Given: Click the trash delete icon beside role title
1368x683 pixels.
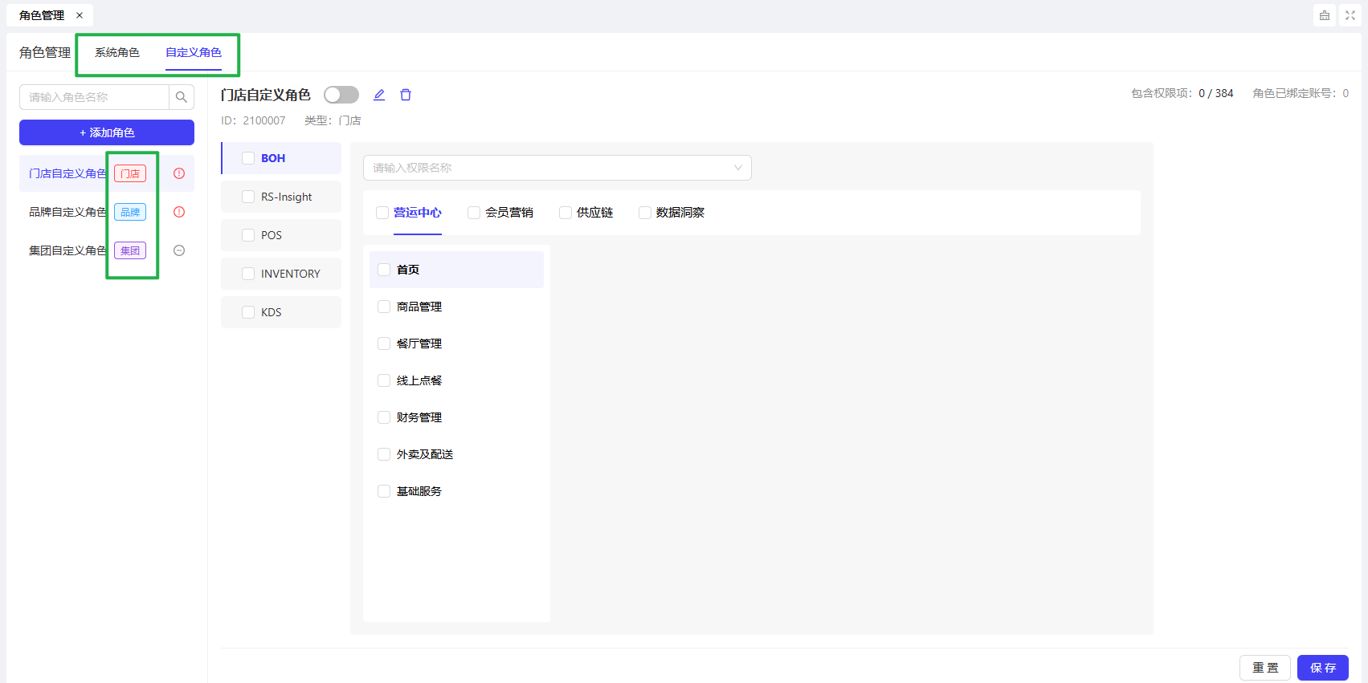Looking at the screenshot, I should tap(406, 95).
